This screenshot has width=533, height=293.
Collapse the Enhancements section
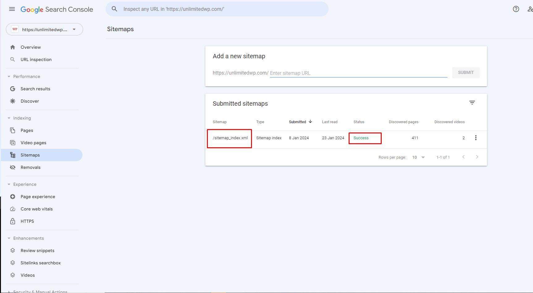pyautogui.click(x=9, y=238)
